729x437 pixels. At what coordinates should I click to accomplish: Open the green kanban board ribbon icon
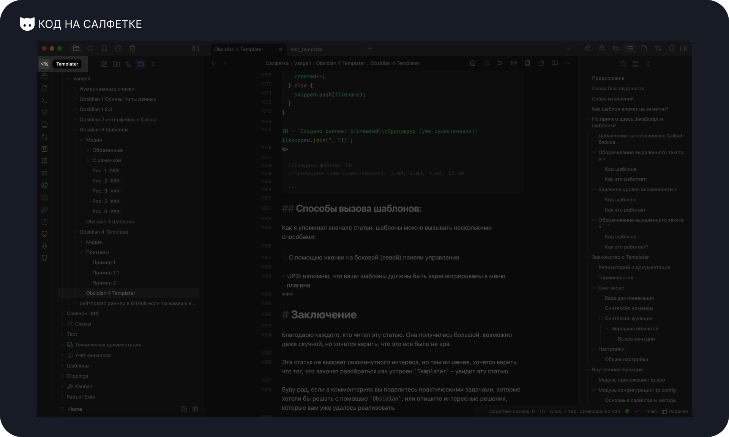pyautogui.click(x=44, y=149)
